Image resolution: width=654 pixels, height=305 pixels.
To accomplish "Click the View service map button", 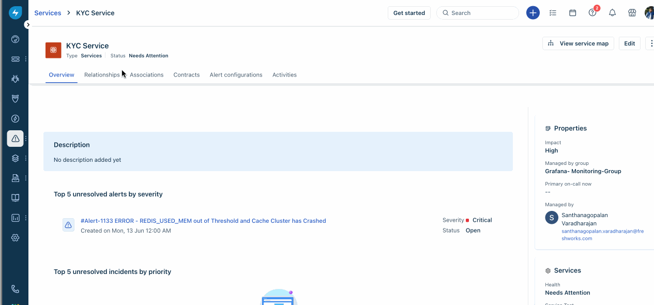I will (x=578, y=43).
